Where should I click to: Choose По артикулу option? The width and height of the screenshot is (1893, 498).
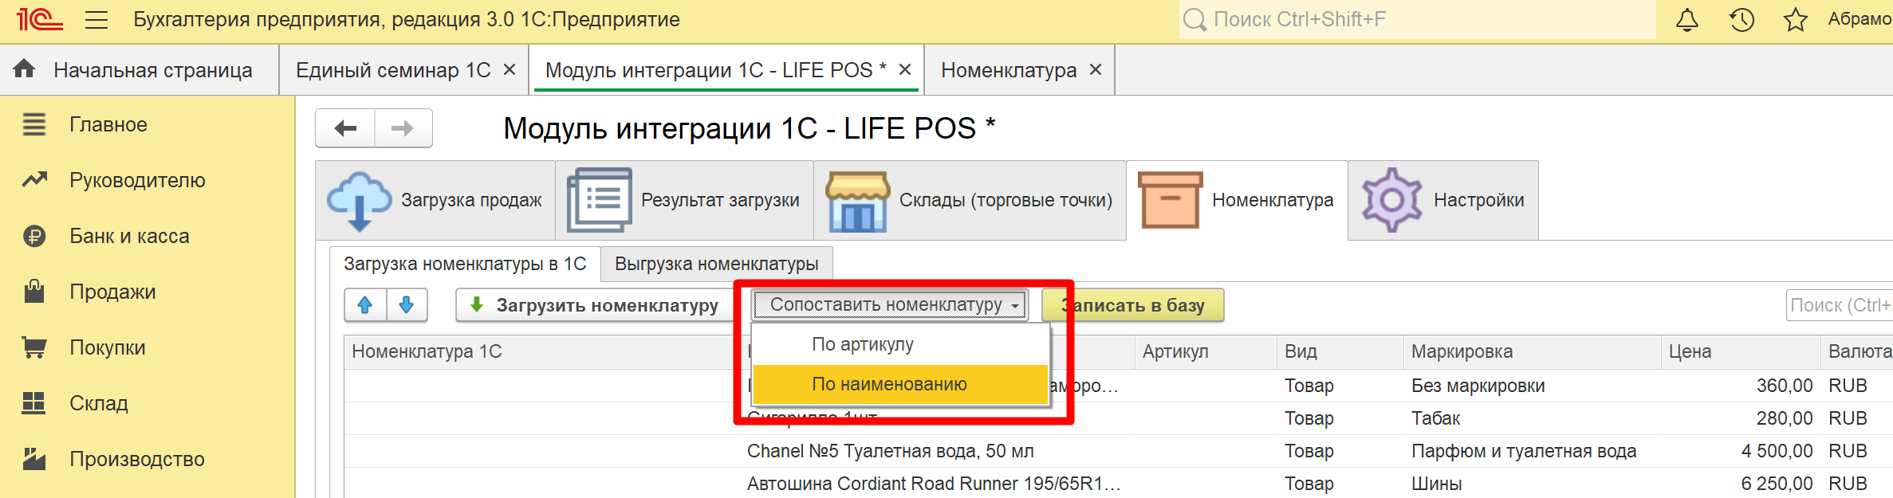pos(900,344)
